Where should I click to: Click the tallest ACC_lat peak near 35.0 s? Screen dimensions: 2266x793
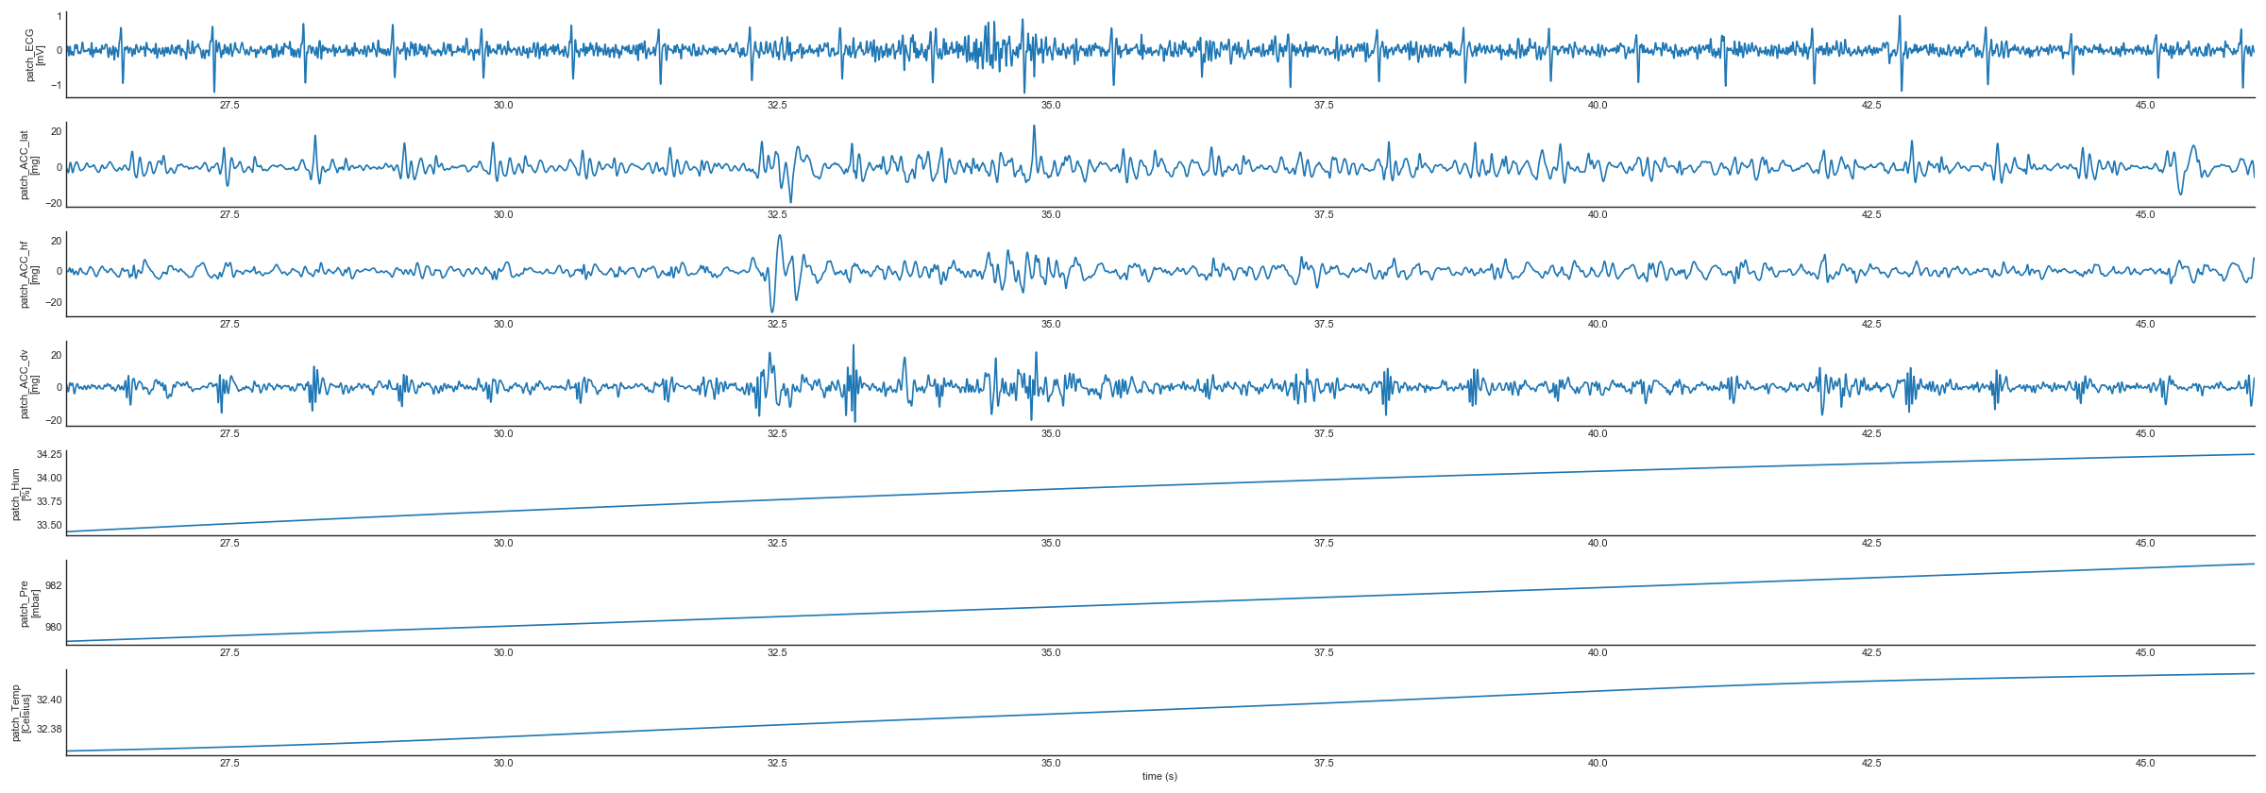click(x=1033, y=127)
